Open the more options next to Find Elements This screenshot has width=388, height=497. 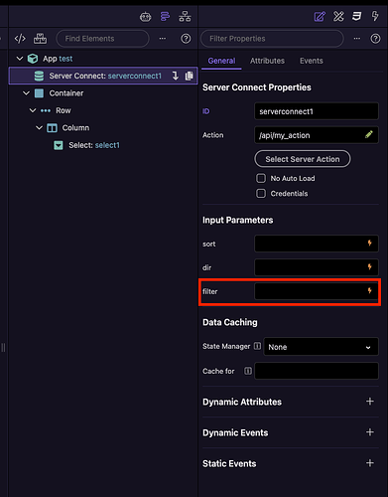tap(163, 39)
